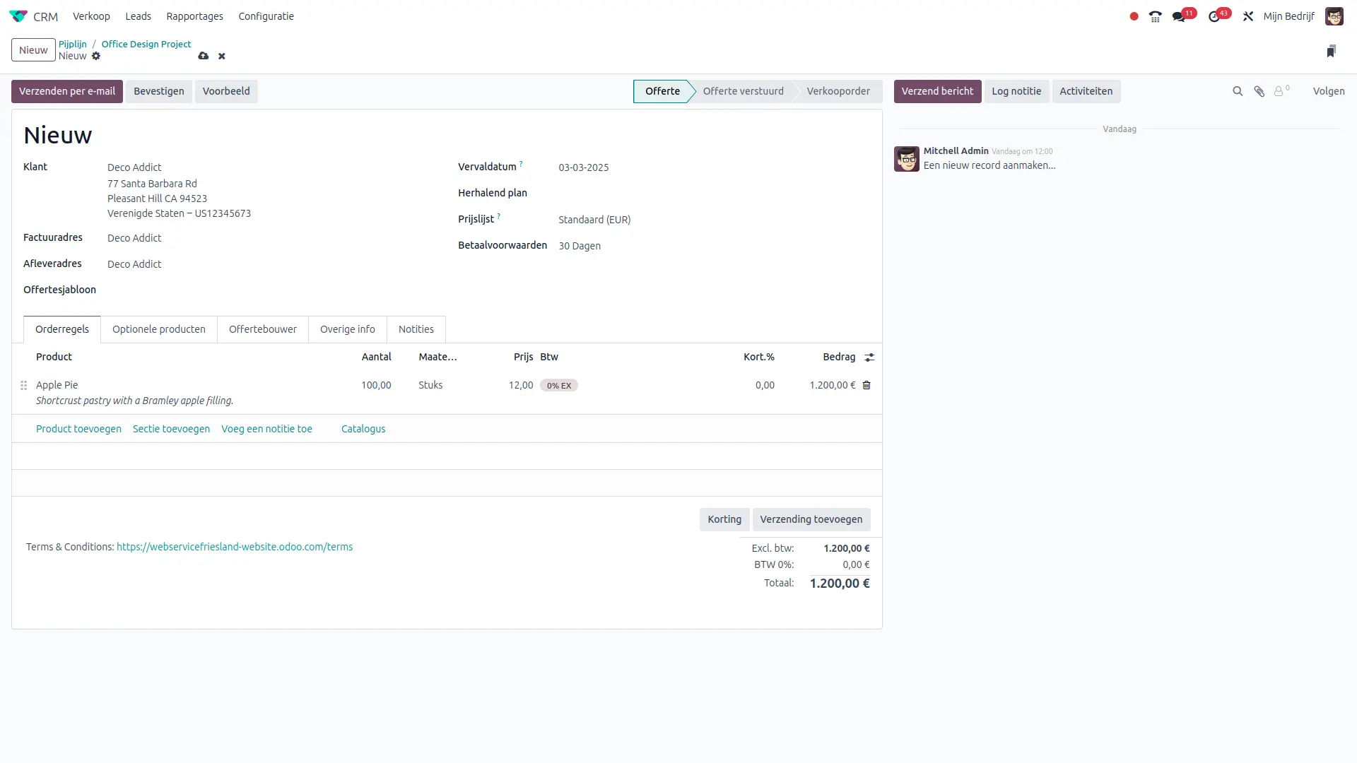Image resolution: width=1357 pixels, height=763 pixels.
Task: Toggle columns sort icon in order lines
Action: [869, 357]
